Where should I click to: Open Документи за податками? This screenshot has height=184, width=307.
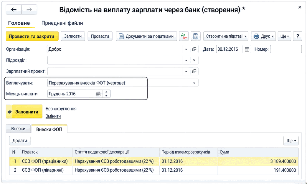pos(146,36)
